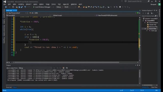Open the Lesson0025 project scope dropdown
Screen dimensions: 163x92
tap(28, 15)
